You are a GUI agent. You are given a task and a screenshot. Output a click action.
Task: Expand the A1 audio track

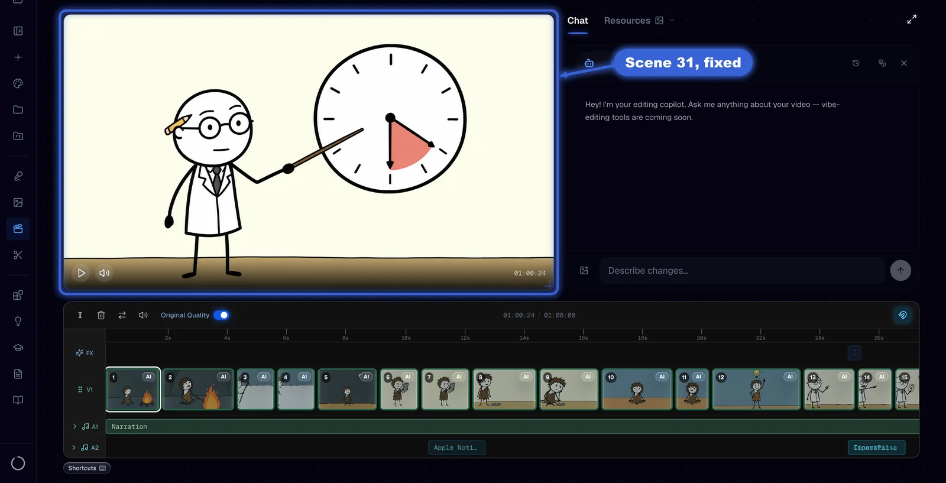pos(74,426)
